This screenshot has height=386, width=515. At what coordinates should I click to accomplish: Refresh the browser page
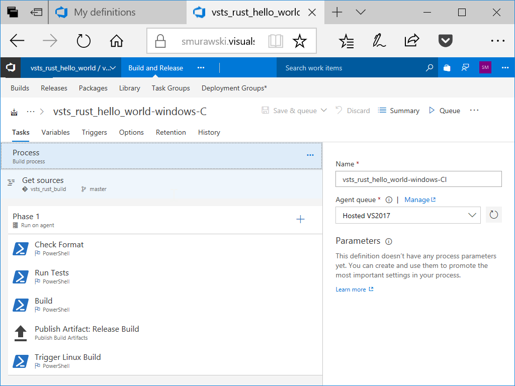click(x=83, y=41)
